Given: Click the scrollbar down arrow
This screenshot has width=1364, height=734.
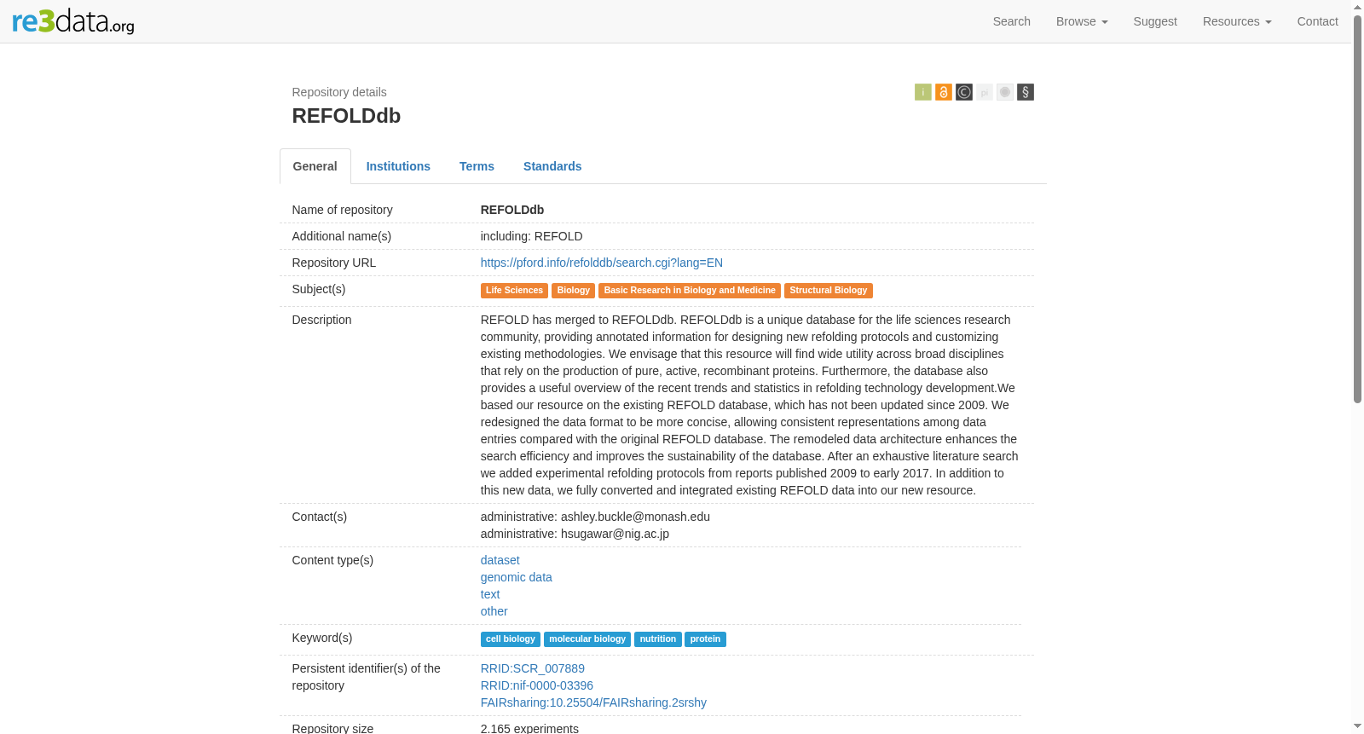Looking at the screenshot, I should tap(1358, 726).
